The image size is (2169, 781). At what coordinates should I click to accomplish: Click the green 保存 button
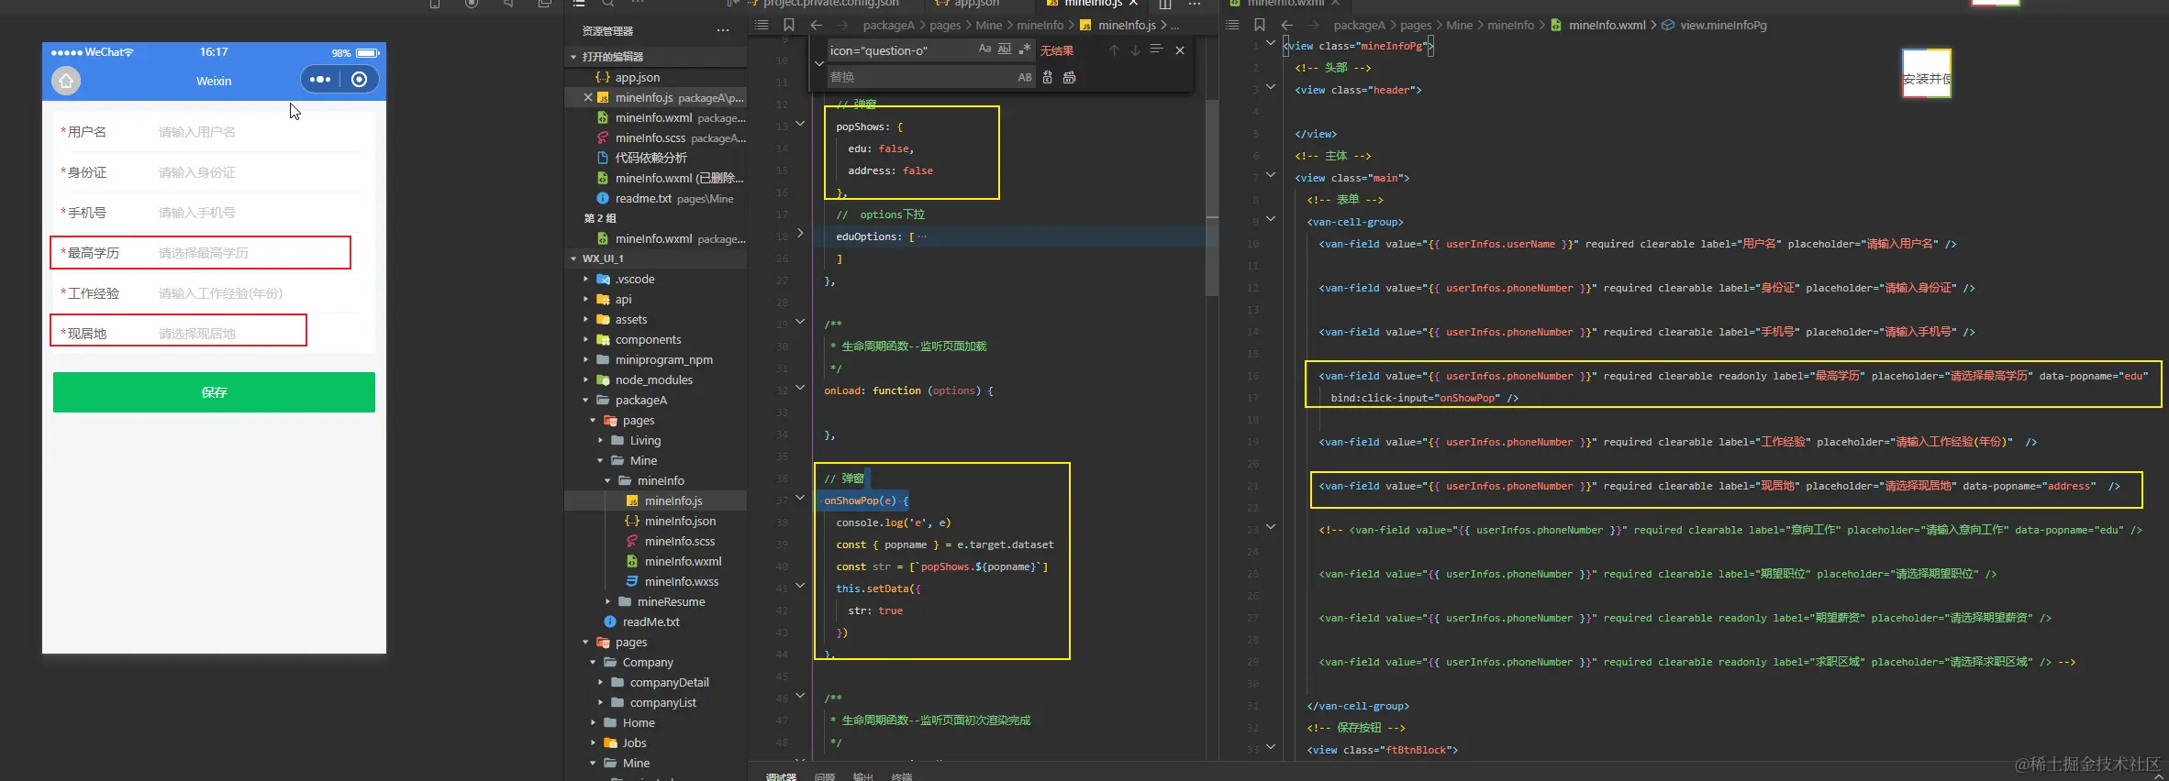(214, 392)
